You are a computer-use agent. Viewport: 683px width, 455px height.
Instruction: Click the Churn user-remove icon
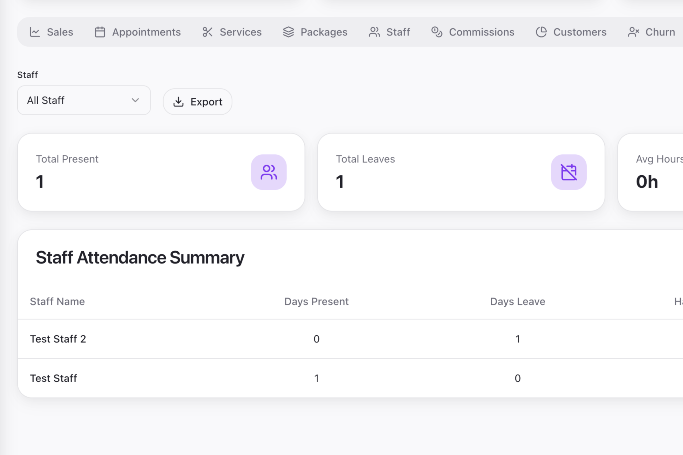point(633,32)
